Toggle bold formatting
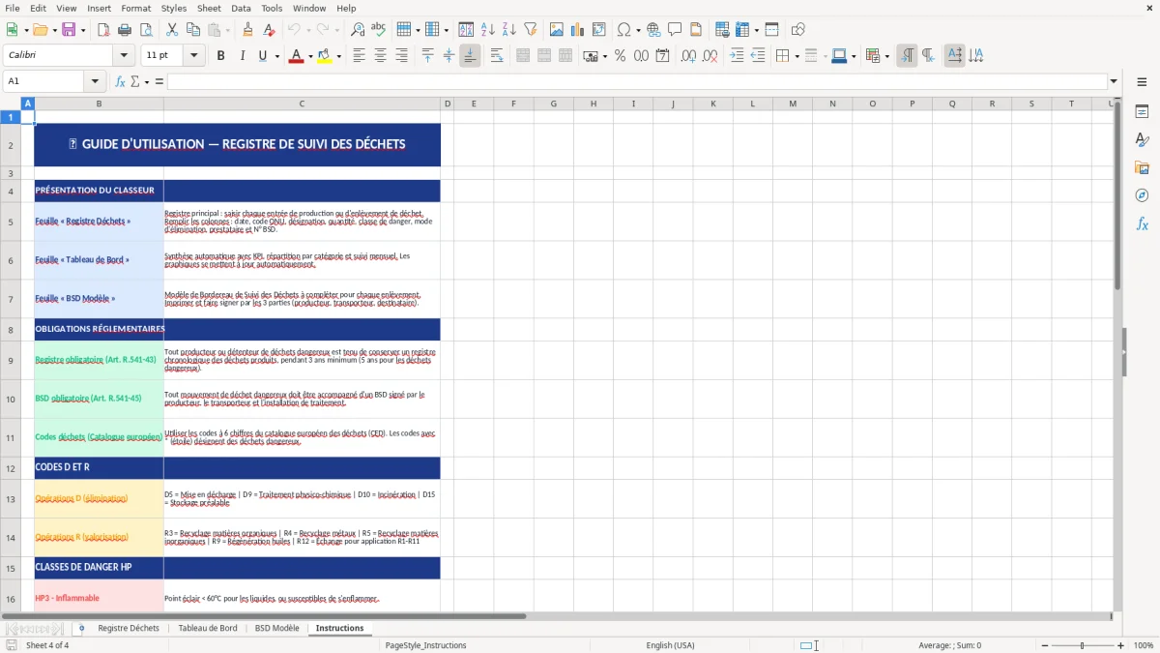Screen dimensions: 1160x653 [x=220, y=55]
